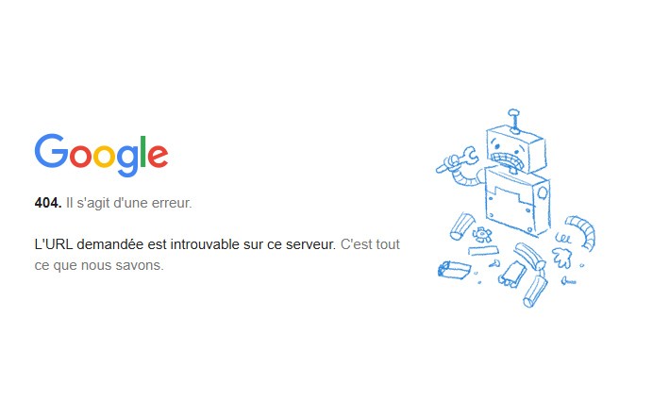Click the robot's head
This screenshot has width=669, height=401.
(516, 149)
